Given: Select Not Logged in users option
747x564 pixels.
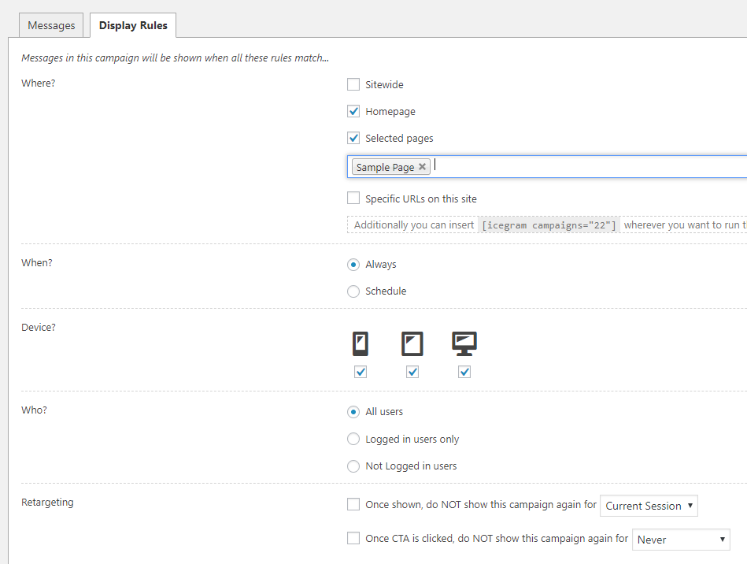Looking at the screenshot, I should tap(353, 466).
